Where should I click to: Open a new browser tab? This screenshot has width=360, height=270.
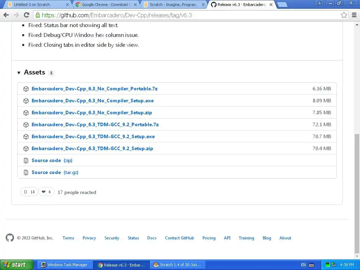click(x=282, y=5)
